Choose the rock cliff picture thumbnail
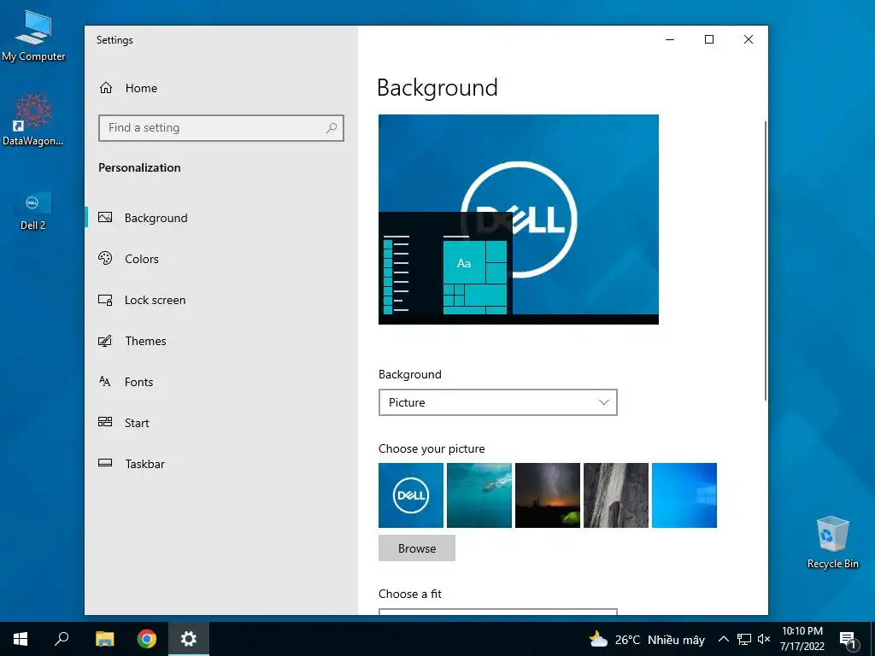The image size is (875, 656). [x=616, y=495]
